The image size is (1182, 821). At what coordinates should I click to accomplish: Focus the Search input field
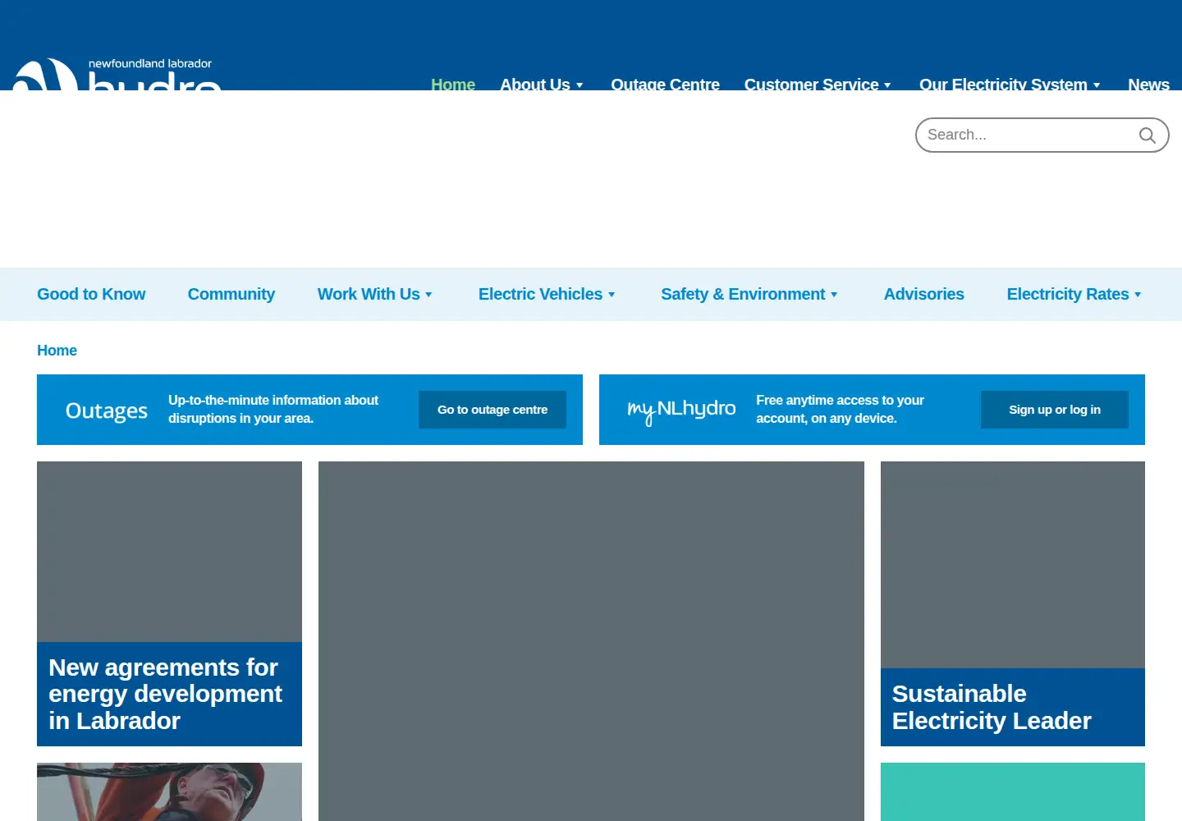(1042, 135)
